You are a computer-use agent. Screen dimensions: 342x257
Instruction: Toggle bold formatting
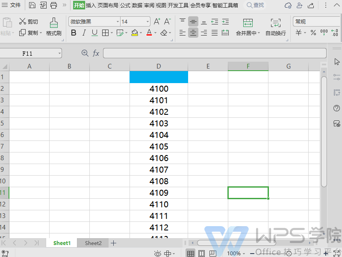coord(74,33)
